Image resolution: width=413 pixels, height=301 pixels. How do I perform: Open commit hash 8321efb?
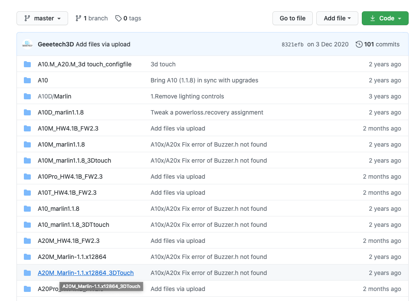point(292,44)
